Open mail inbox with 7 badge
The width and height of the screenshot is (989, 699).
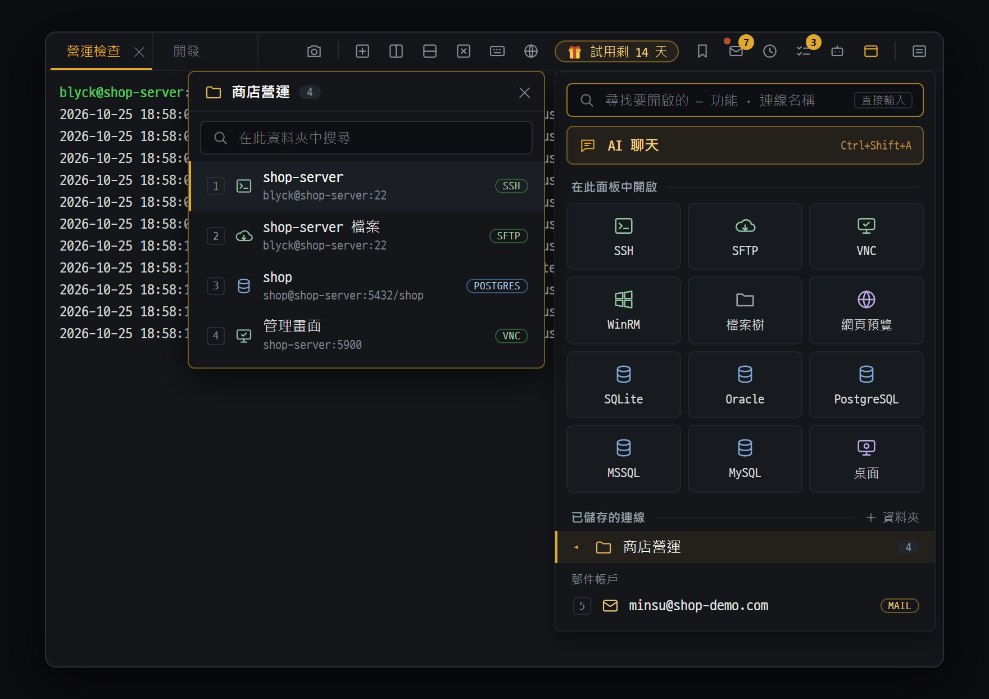[736, 52]
